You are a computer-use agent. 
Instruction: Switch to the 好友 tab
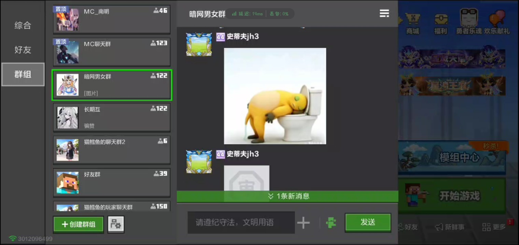(23, 50)
